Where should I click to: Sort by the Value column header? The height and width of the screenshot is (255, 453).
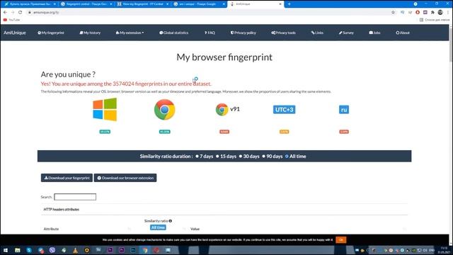pyautogui.click(x=195, y=229)
